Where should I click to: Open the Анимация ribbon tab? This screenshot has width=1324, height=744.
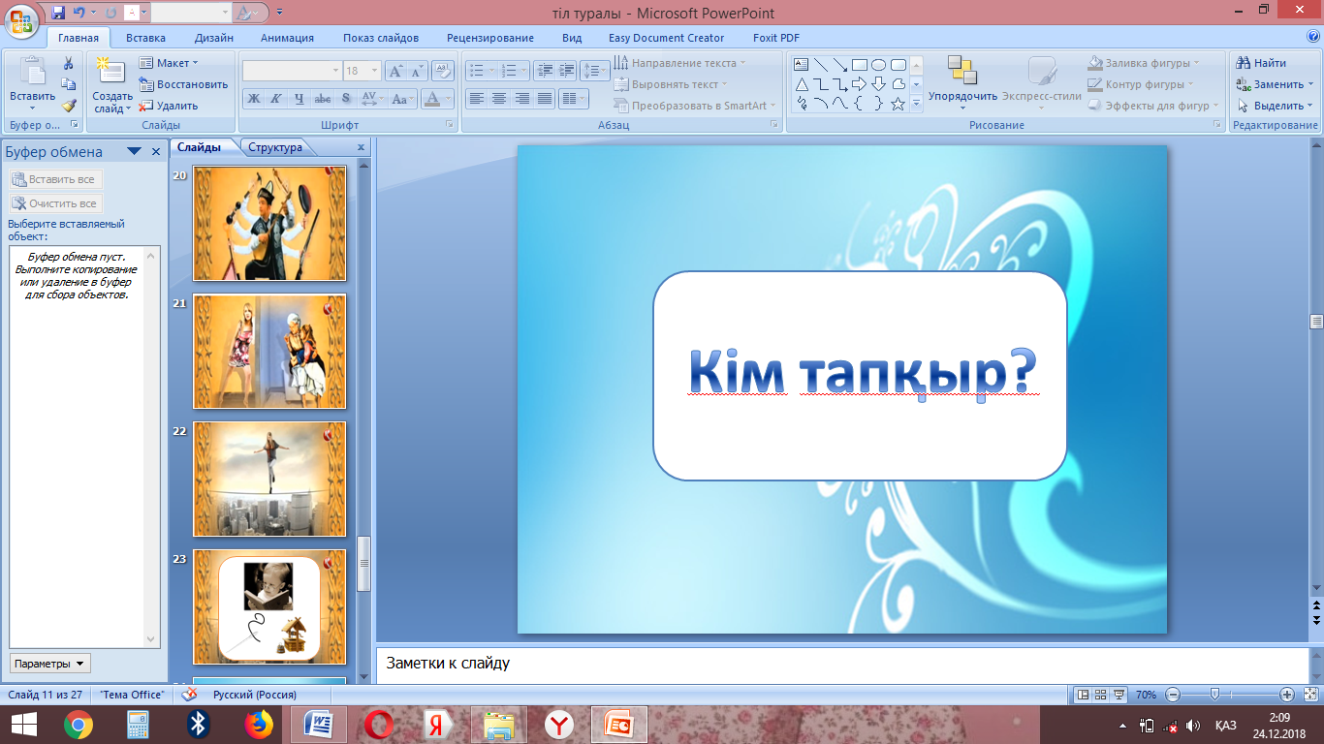click(287, 38)
